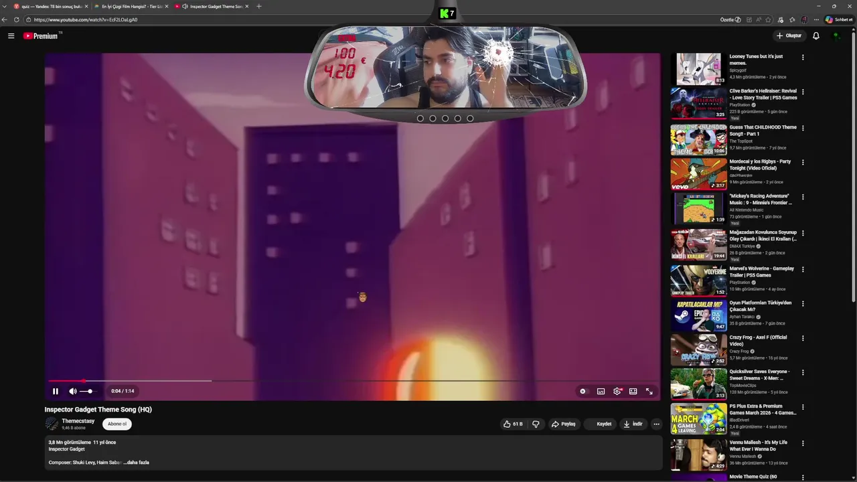Open options for Vennu Mallesh video
This screenshot has width=857, height=482.
803,443
